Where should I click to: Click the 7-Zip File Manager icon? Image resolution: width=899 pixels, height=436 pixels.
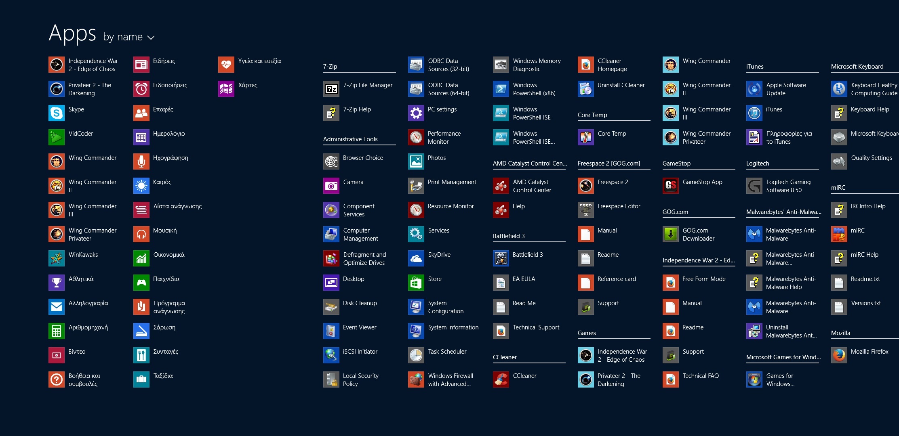(x=331, y=89)
